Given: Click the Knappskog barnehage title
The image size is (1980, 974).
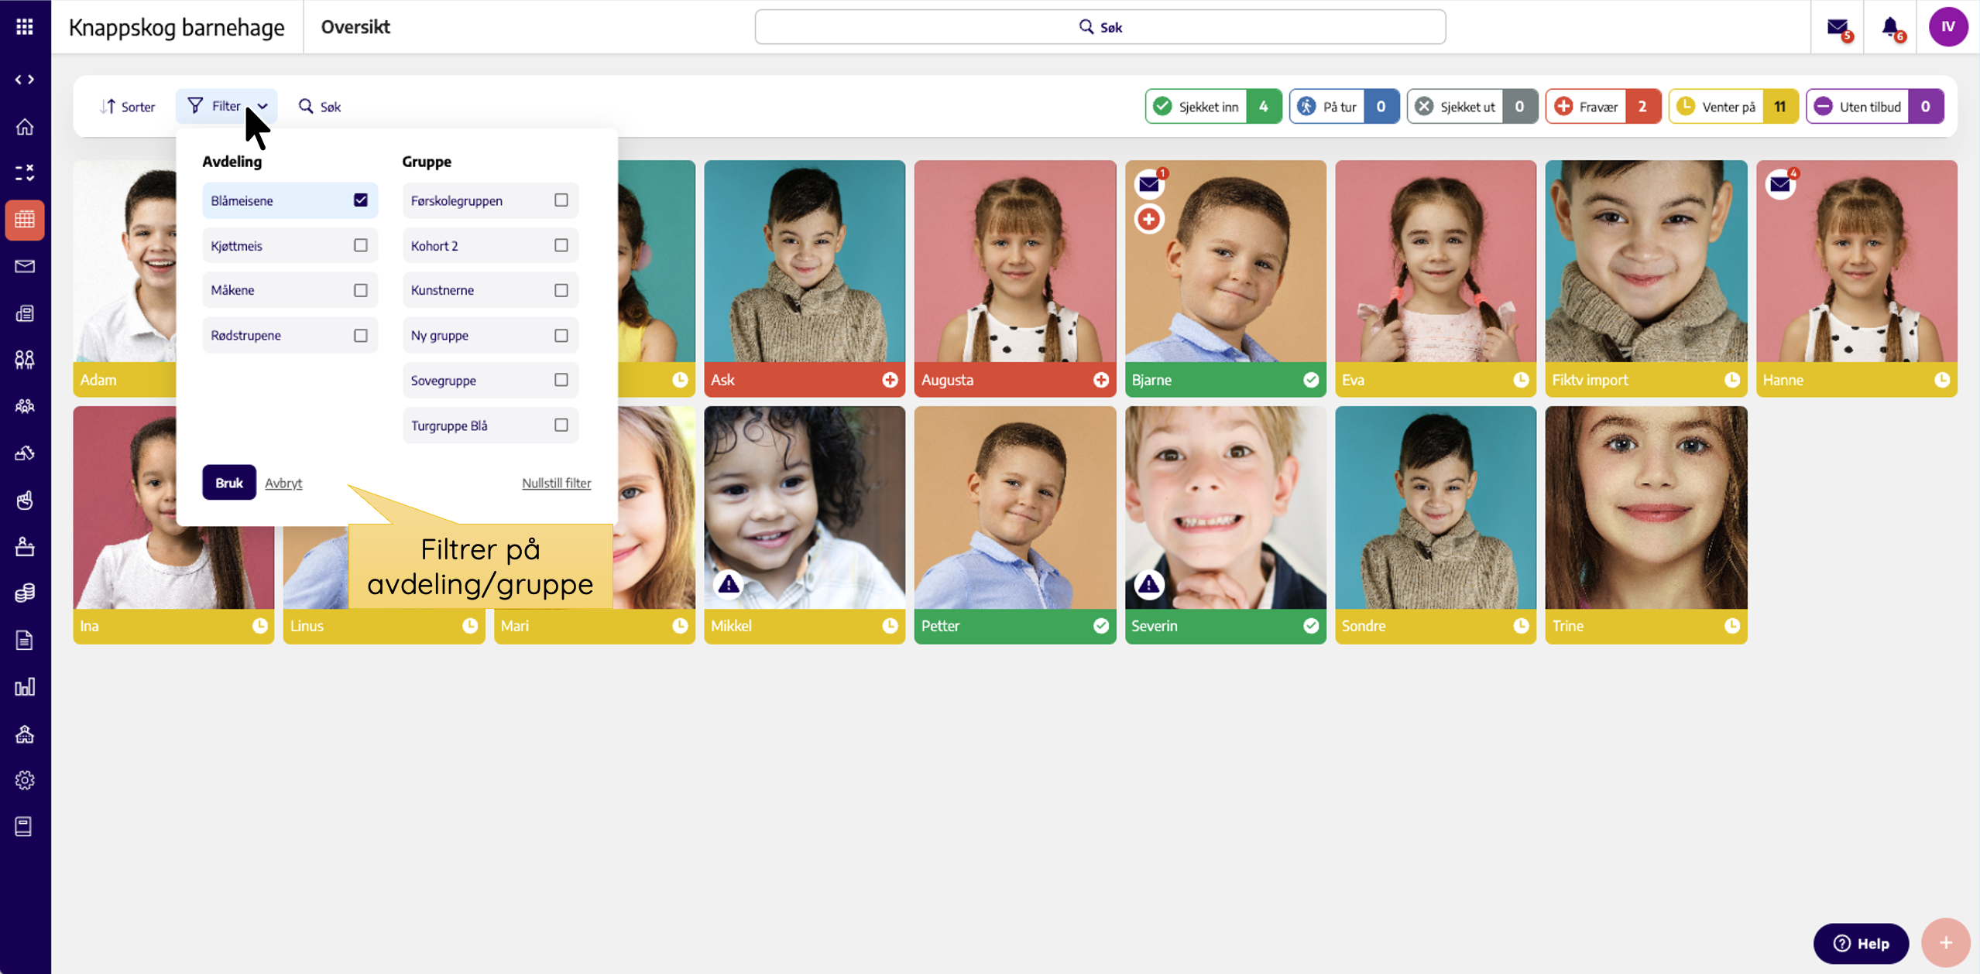Looking at the screenshot, I should pos(177,27).
